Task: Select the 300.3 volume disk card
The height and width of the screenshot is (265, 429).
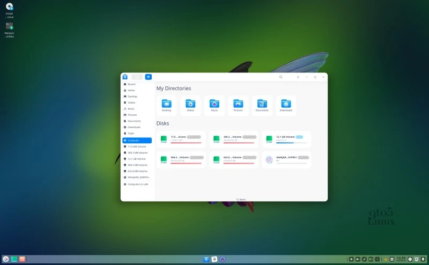Action: click(233, 139)
